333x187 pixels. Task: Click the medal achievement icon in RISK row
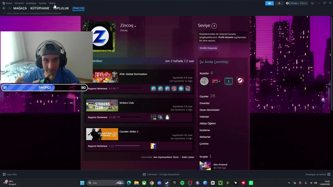pos(181,89)
